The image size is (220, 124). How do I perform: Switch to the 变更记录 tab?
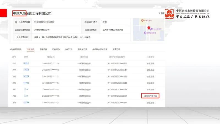(116, 49)
